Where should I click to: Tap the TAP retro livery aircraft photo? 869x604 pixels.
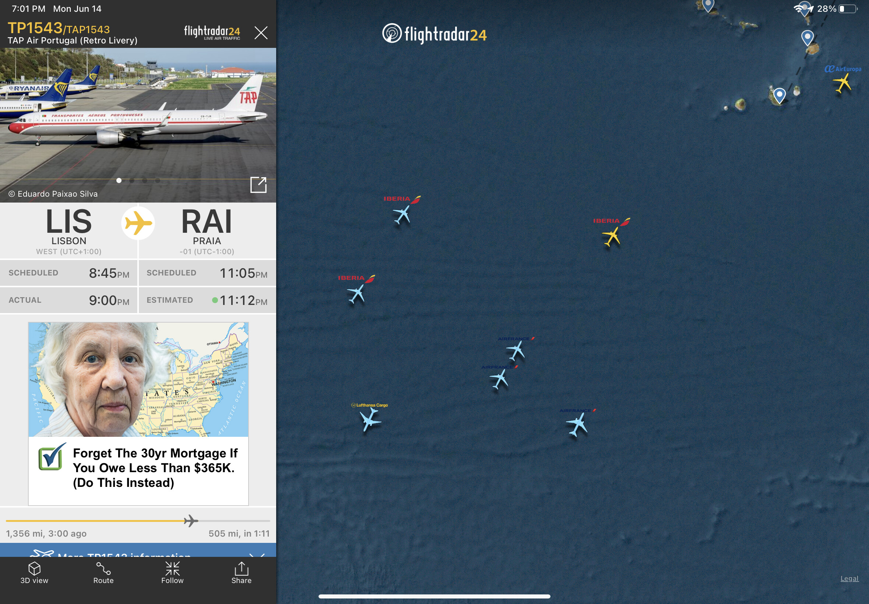point(138,125)
